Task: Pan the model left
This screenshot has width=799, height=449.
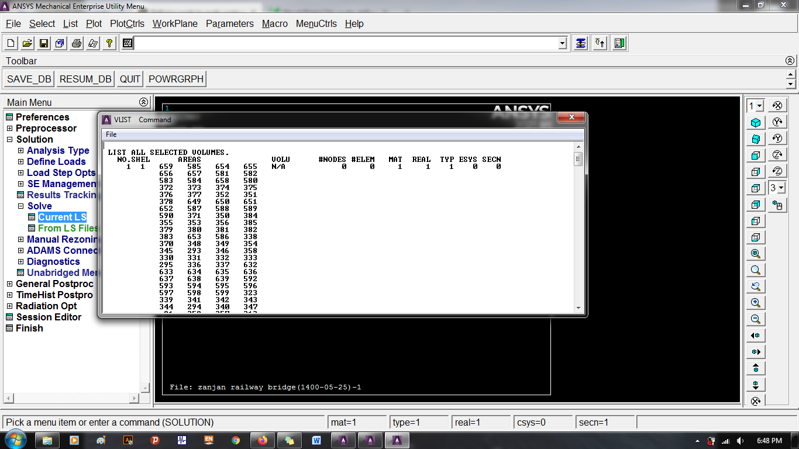Action: point(756,336)
